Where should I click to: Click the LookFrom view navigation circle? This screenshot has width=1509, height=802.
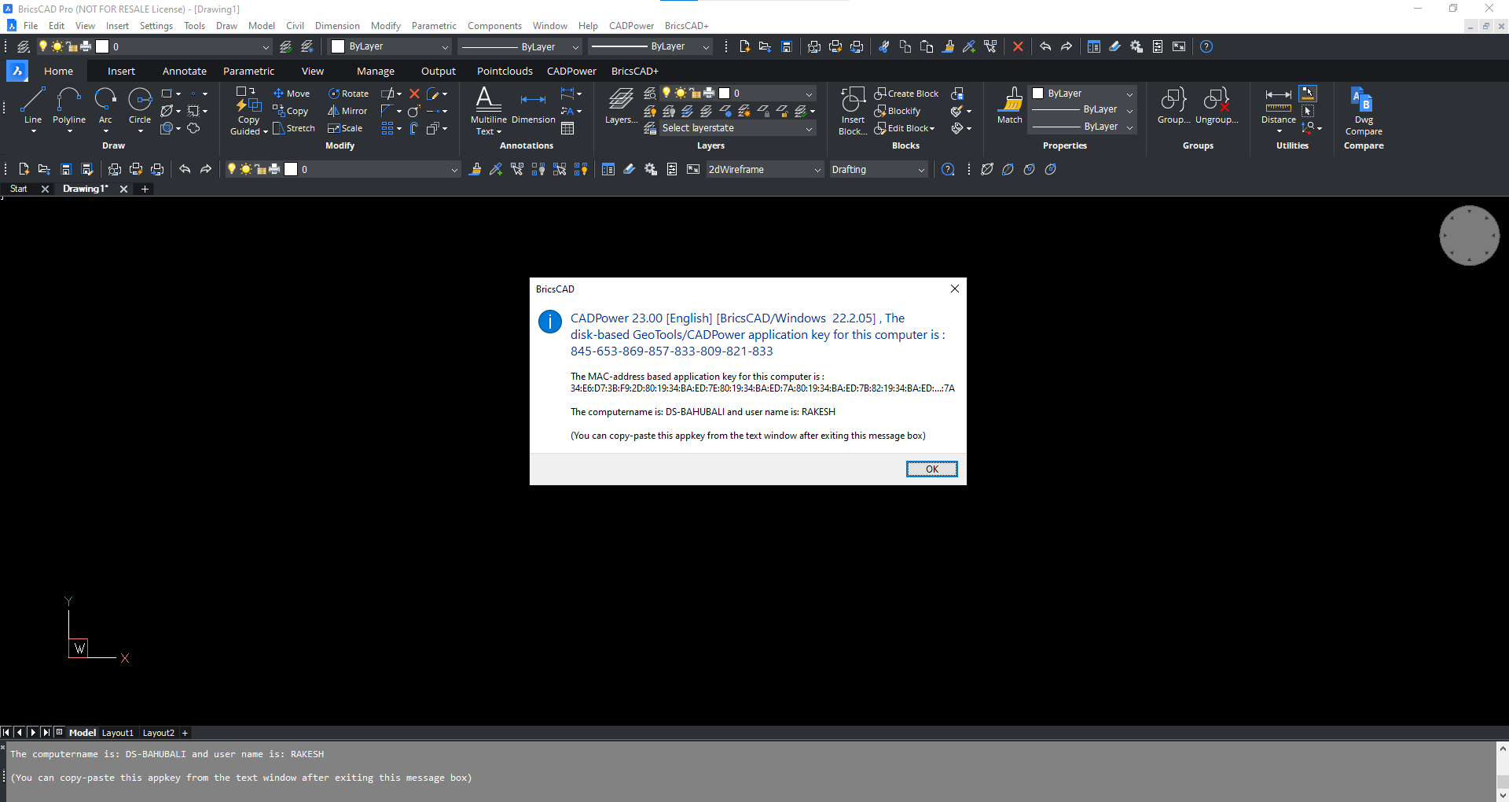pos(1469,235)
